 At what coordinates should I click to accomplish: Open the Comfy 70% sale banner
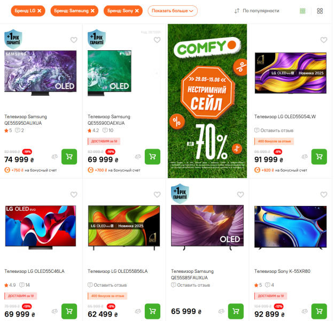207,101
